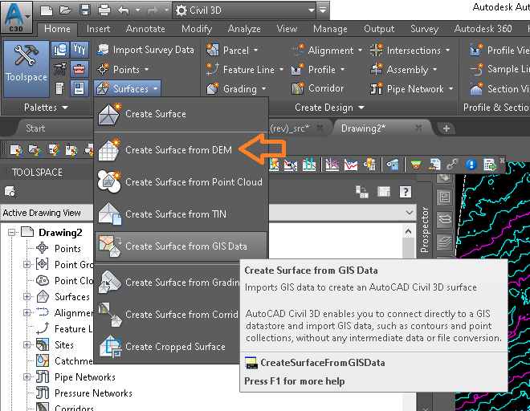This screenshot has height=411, width=530.
Task: Switch to the Drawing2* document tab
Action: coord(363,128)
